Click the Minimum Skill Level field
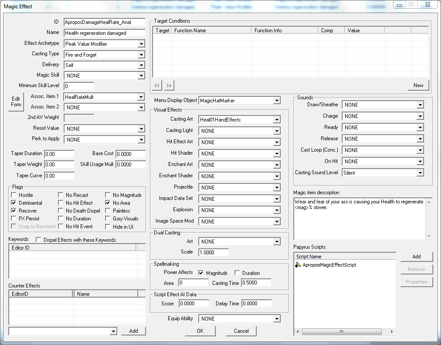This screenshot has height=345, width=441. pyautogui.click(x=79, y=86)
